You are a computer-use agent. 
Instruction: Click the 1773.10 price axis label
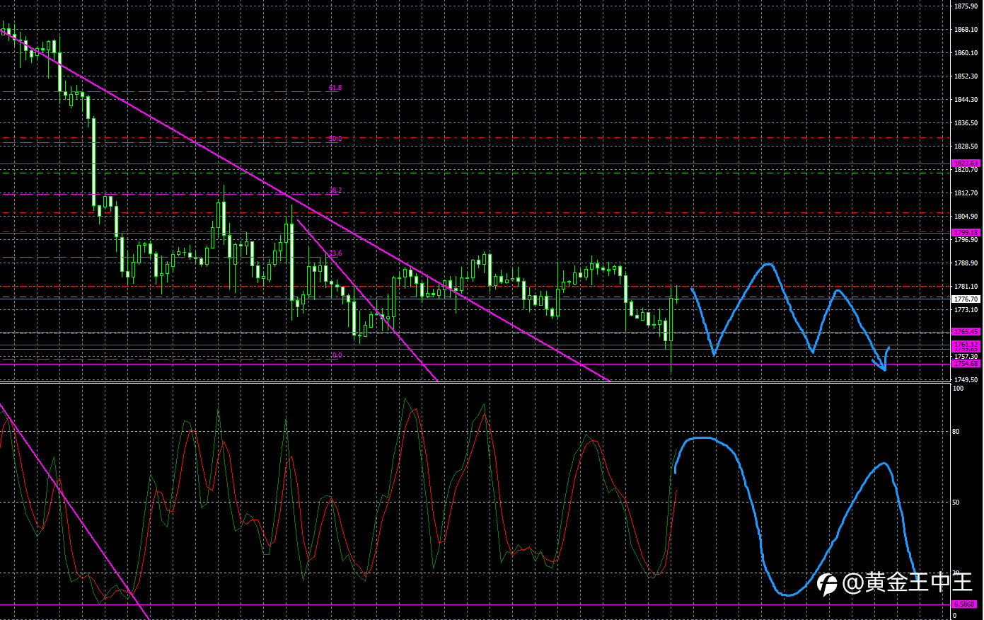(x=966, y=310)
